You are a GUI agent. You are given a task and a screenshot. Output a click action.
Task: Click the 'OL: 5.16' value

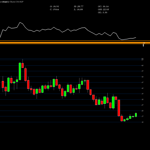[x=103, y=13]
